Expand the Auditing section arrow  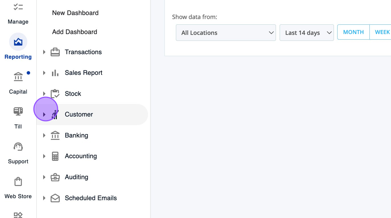pos(44,177)
